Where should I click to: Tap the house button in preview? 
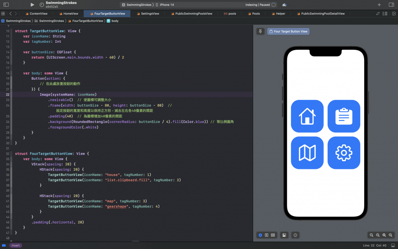pyautogui.click(x=307, y=116)
